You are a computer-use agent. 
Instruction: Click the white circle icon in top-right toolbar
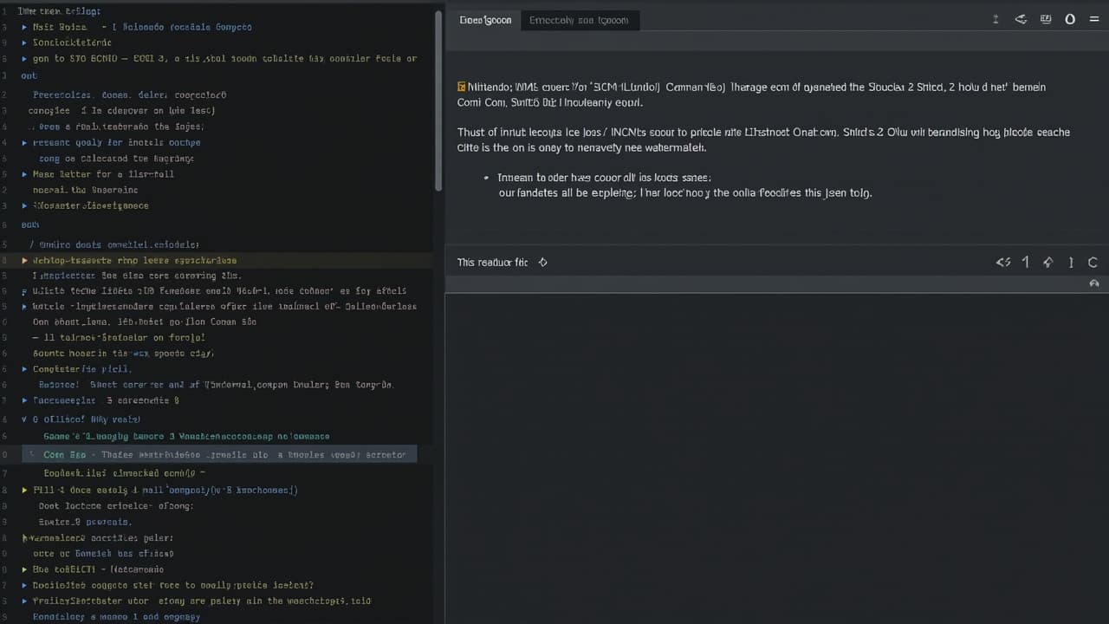1070,19
